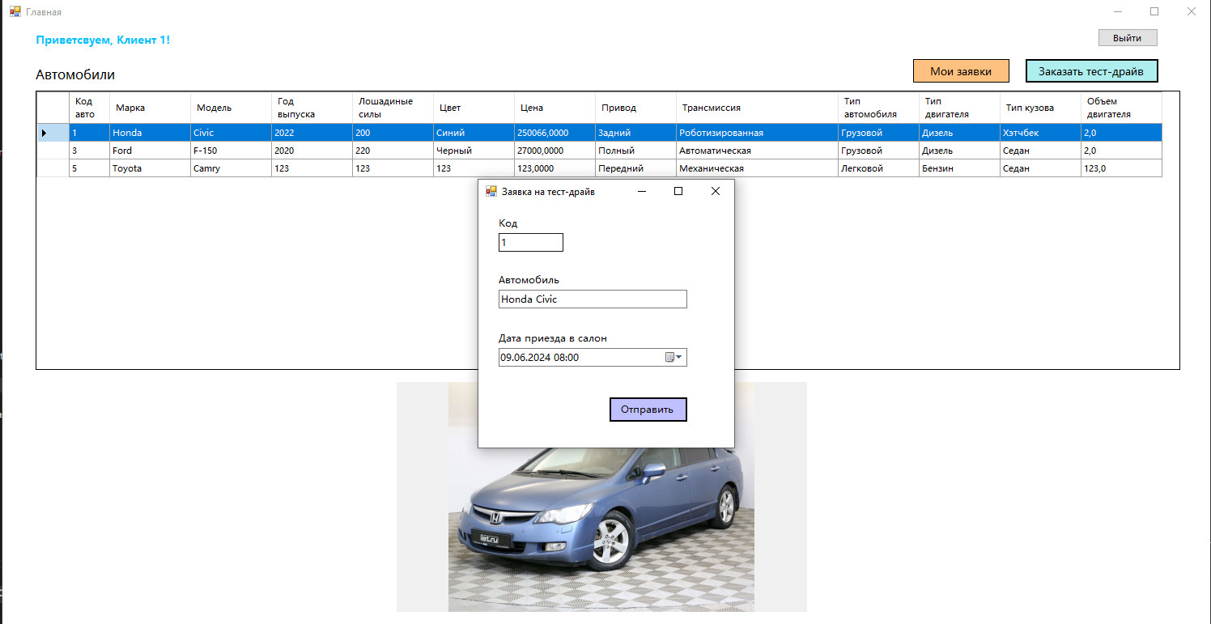Click the Автоматическая transmission cell
The width and height of the screenshot is (1211, 624).
[x=757, y=151]
